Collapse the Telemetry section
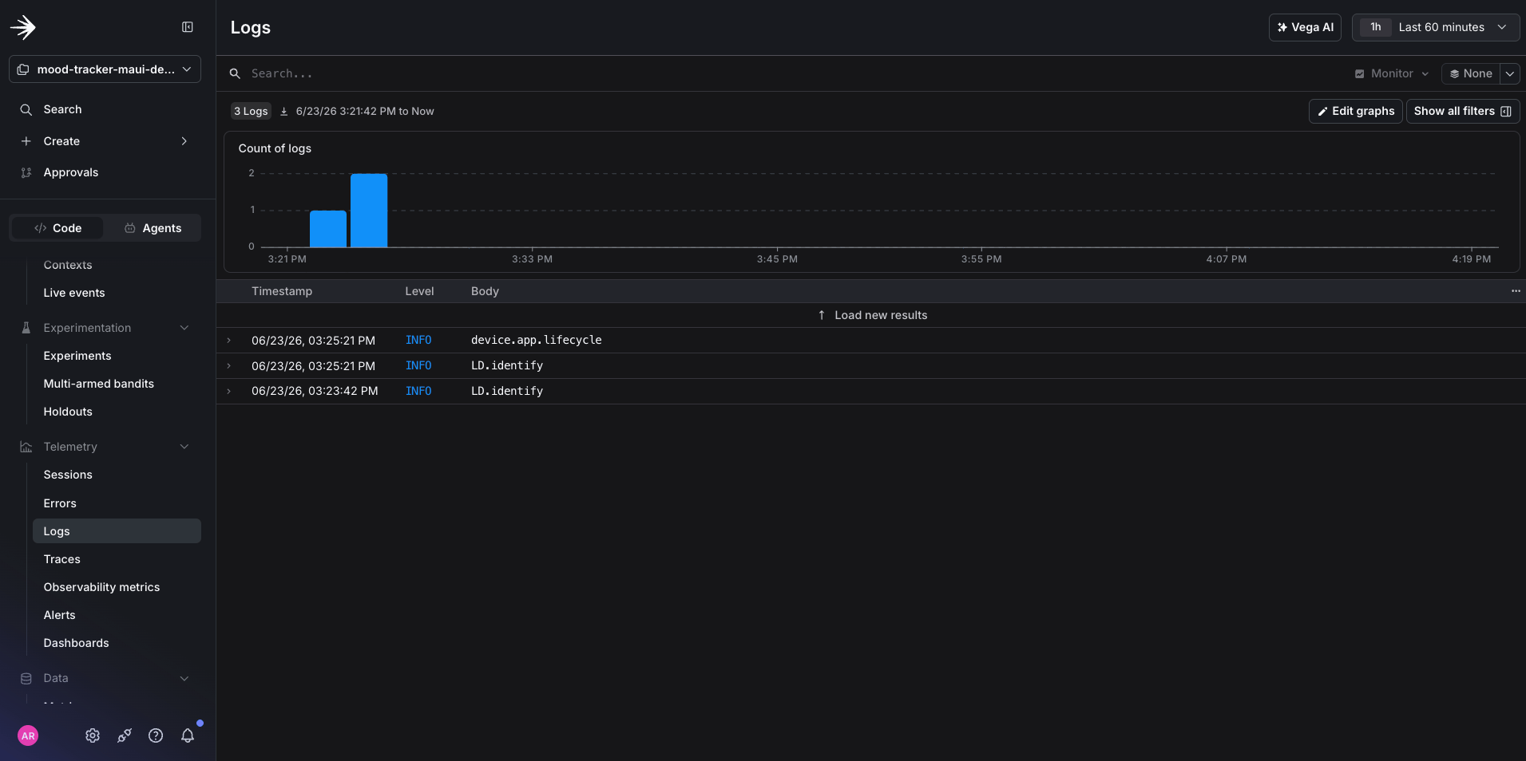 (x=184, y=447)
